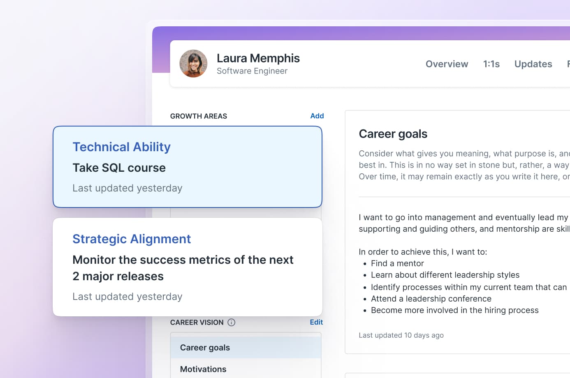
Task: Click the Career goals panel heading
Action: (x=393, y=134)
